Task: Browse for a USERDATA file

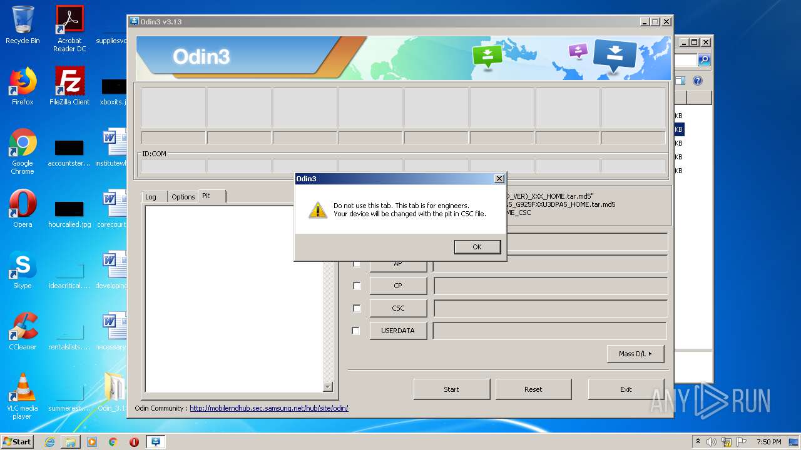Action: (x=398, y=331)
